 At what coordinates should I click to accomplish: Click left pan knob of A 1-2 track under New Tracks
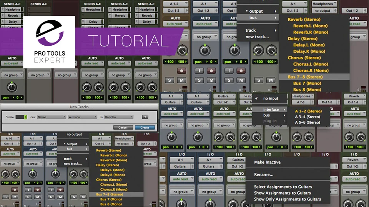tap(5, 174)
